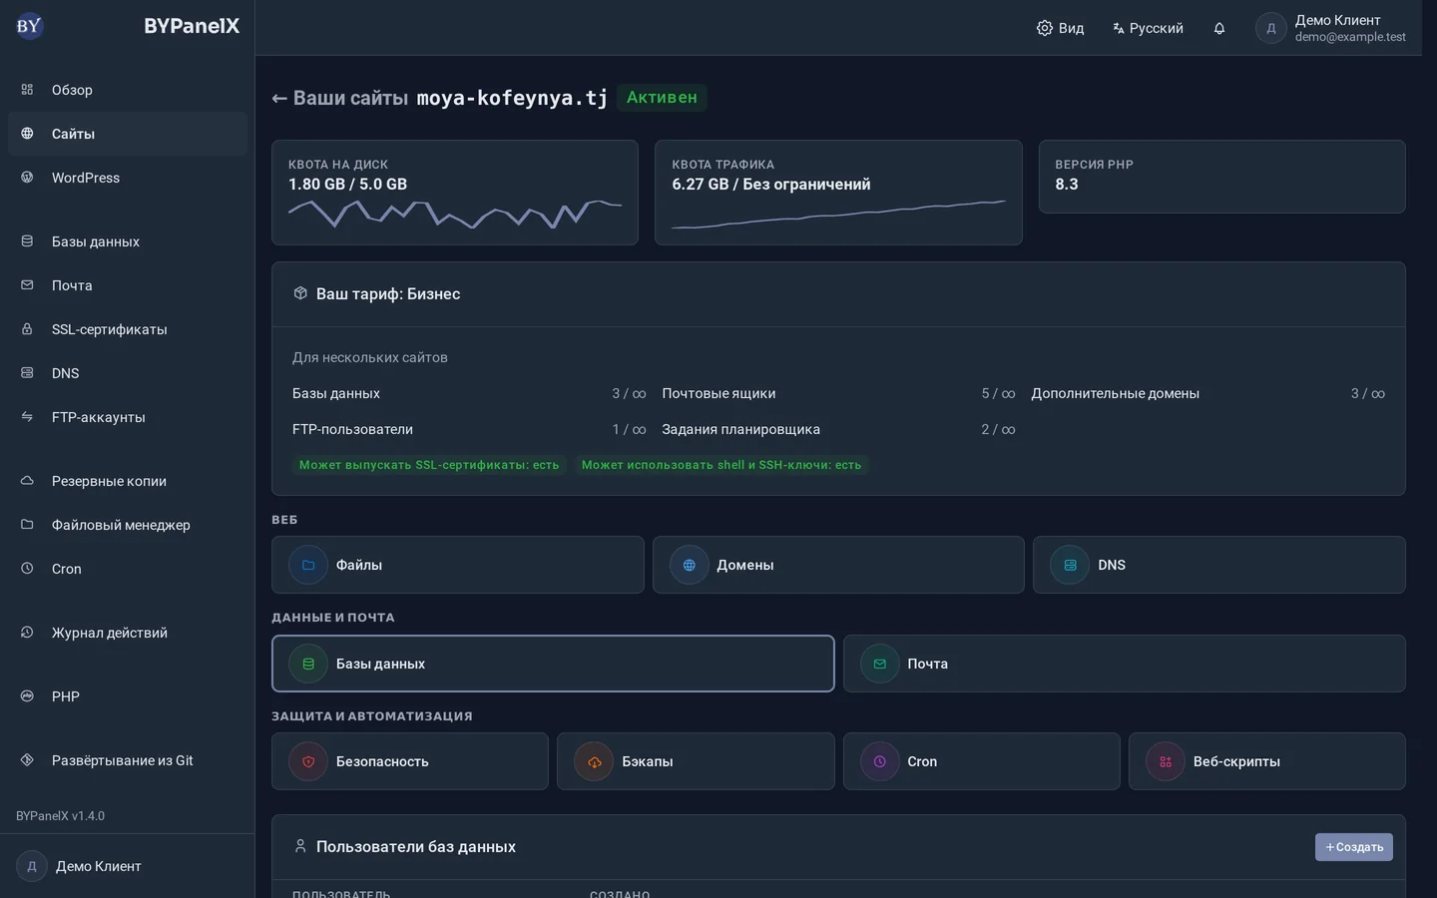
Task: Open the Файлы card
Action: (x=458, y=565)
